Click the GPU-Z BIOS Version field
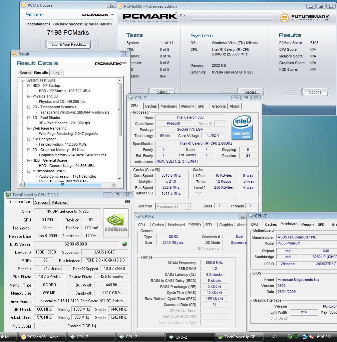This screenshot has width=337, height=342. [x=77, y=244]
